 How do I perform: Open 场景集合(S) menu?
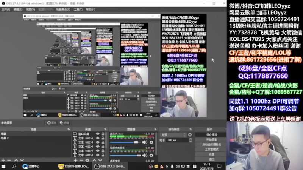(x=63, y=9)
